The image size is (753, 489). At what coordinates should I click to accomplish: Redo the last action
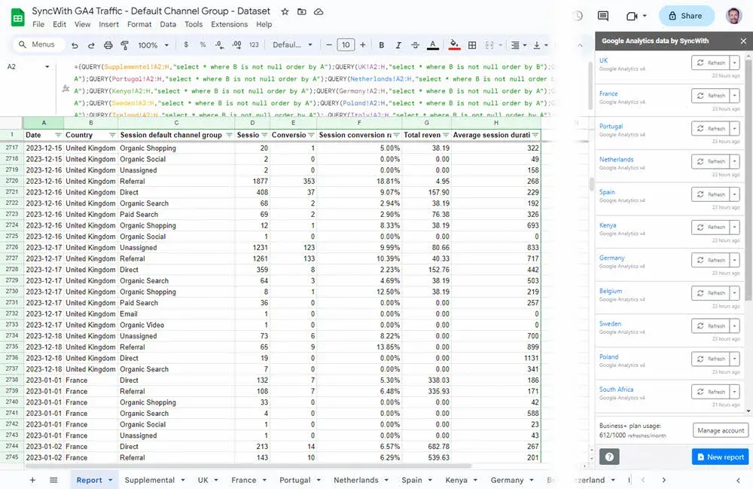pos(91,45)
